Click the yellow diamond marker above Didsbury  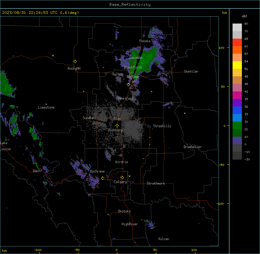117,126
